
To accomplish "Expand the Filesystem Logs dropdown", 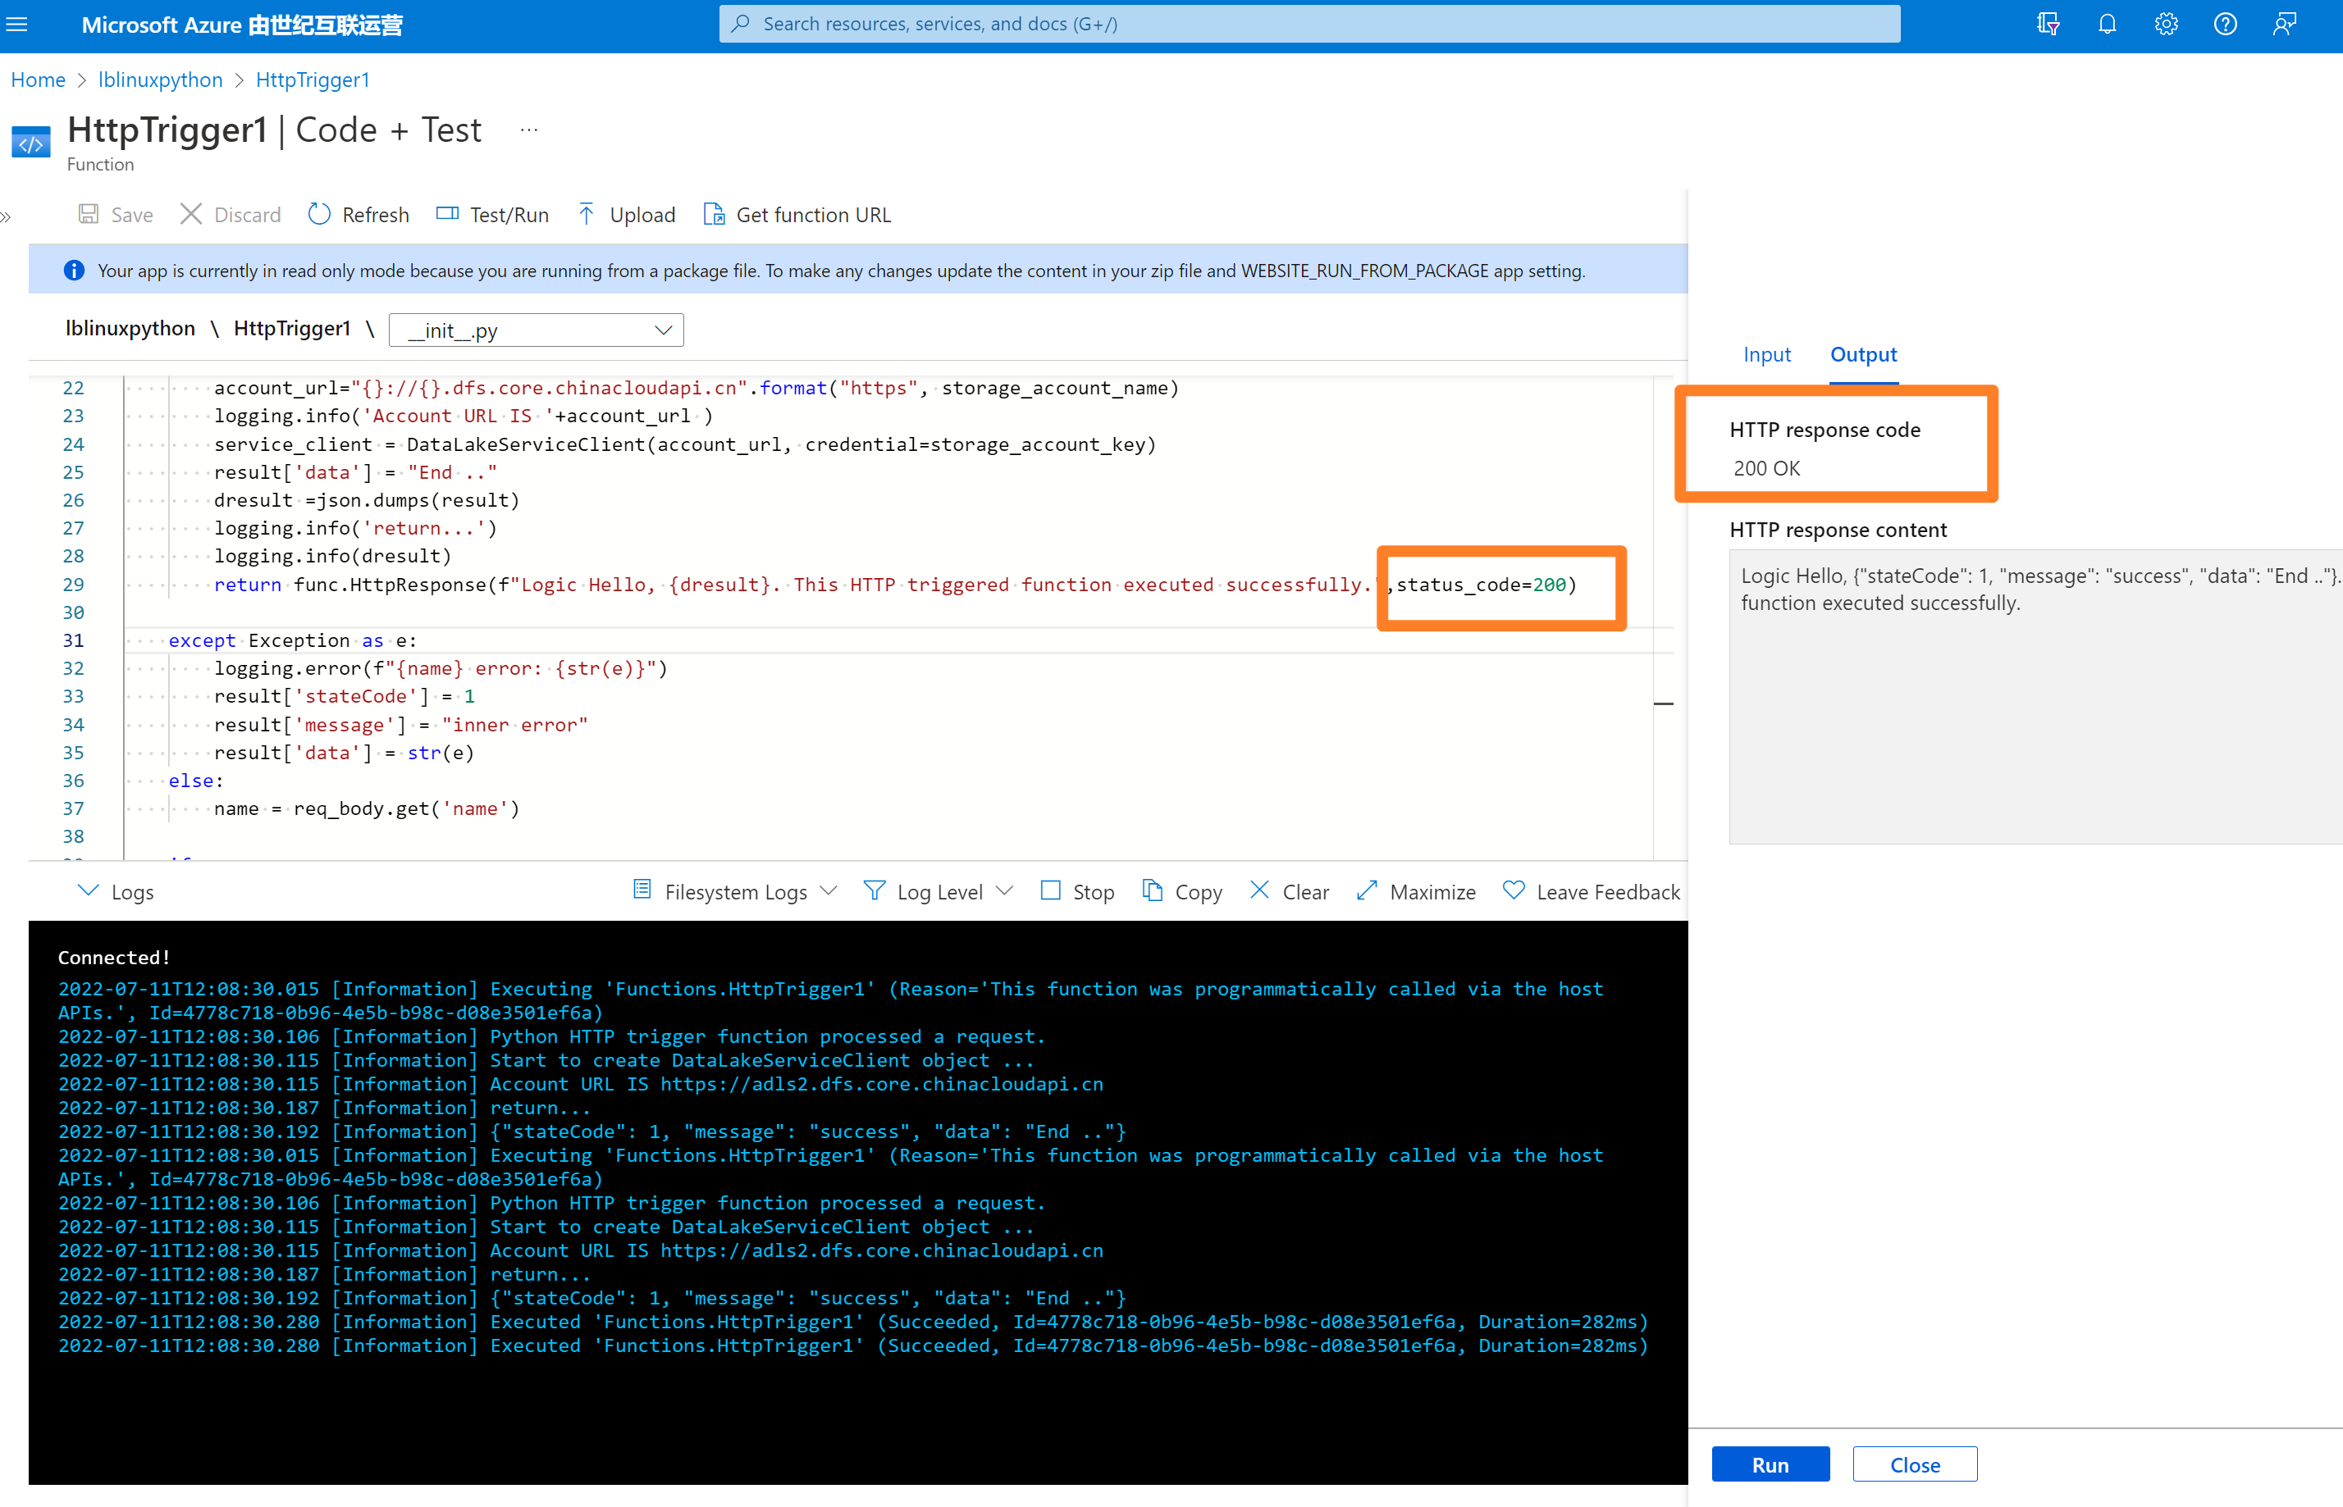I will click(736, 891).
